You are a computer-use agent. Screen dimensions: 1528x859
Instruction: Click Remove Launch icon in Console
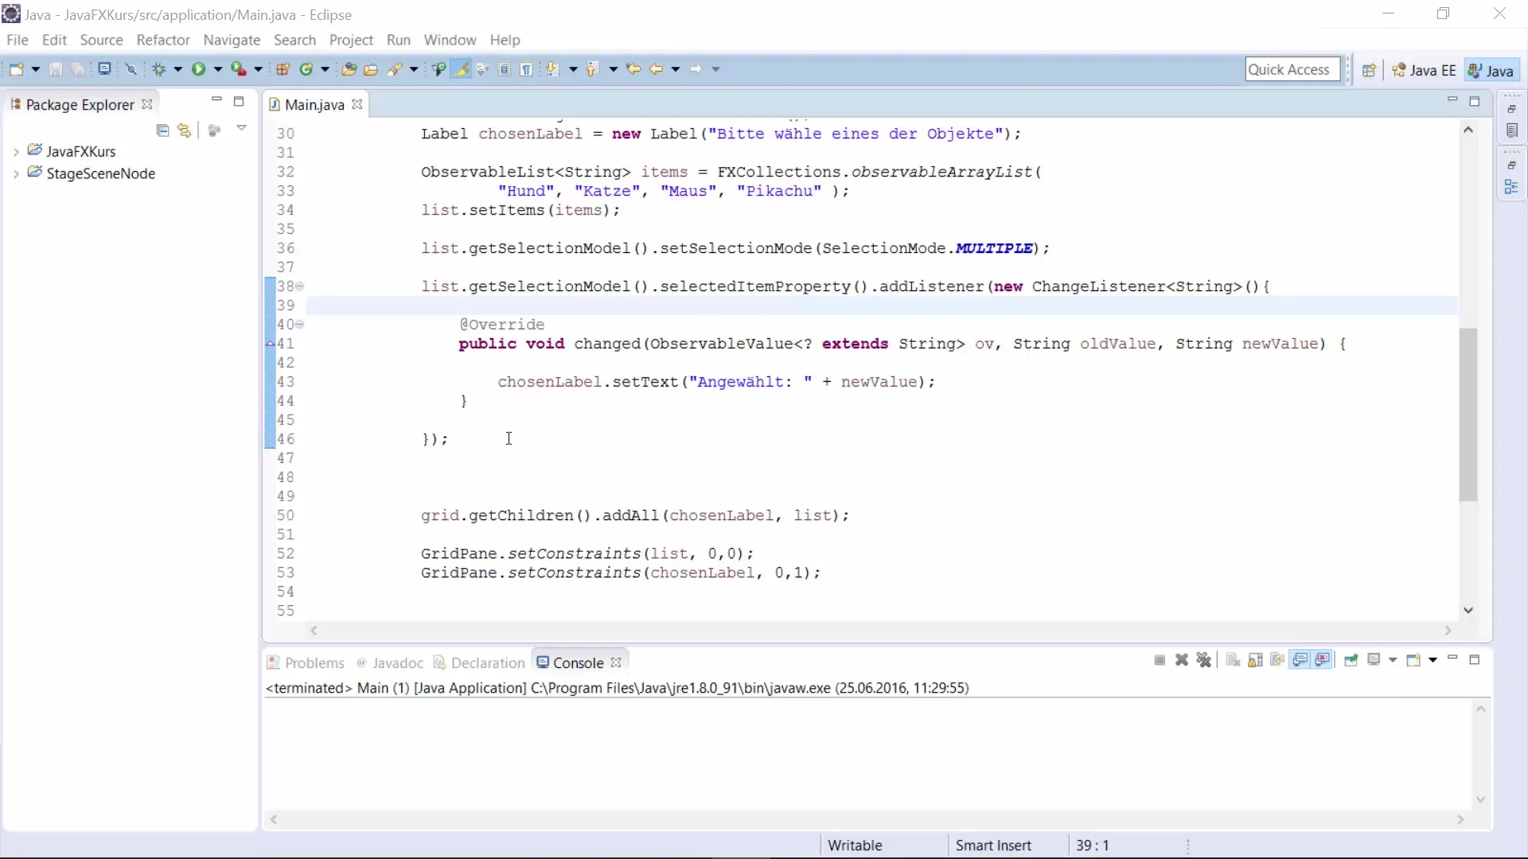point(1182,660)
